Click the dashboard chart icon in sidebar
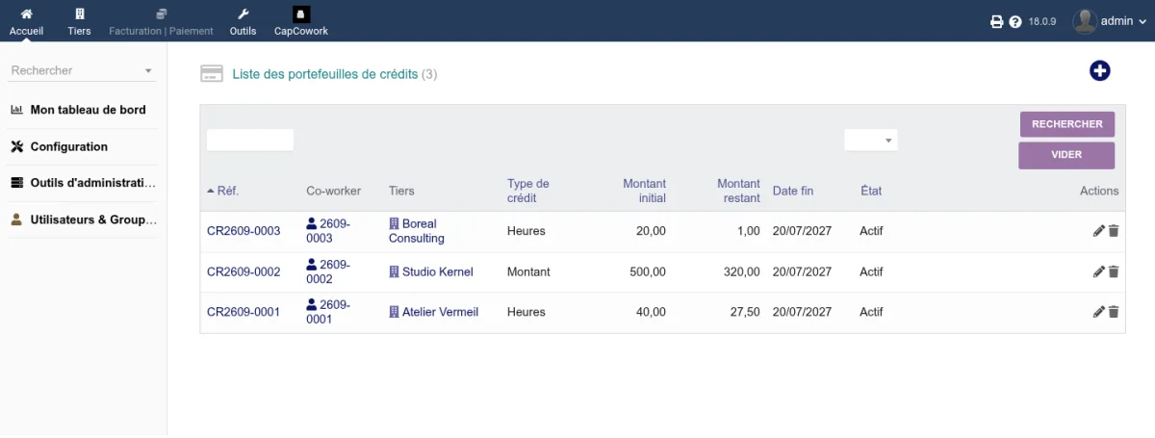 point(16,110)
